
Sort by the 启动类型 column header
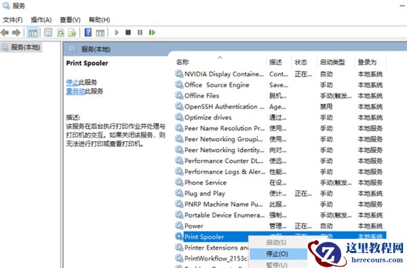pyautogui.click(x=332, y=62)
